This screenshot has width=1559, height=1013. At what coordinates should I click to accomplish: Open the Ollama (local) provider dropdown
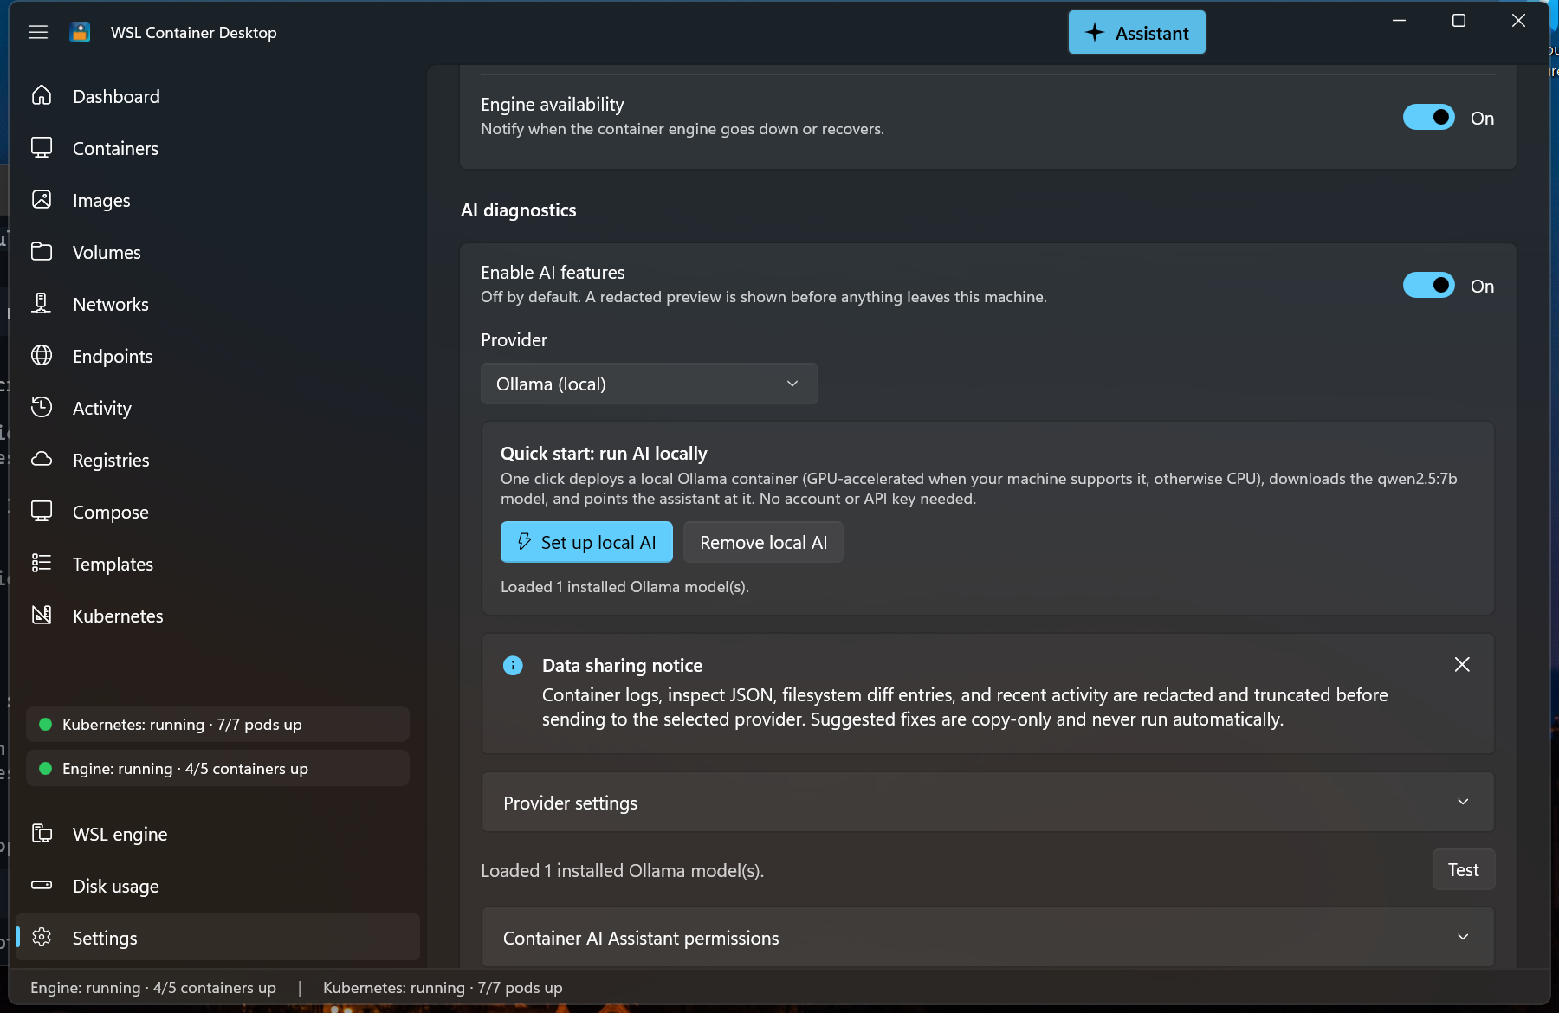click(x=650, y=384)
